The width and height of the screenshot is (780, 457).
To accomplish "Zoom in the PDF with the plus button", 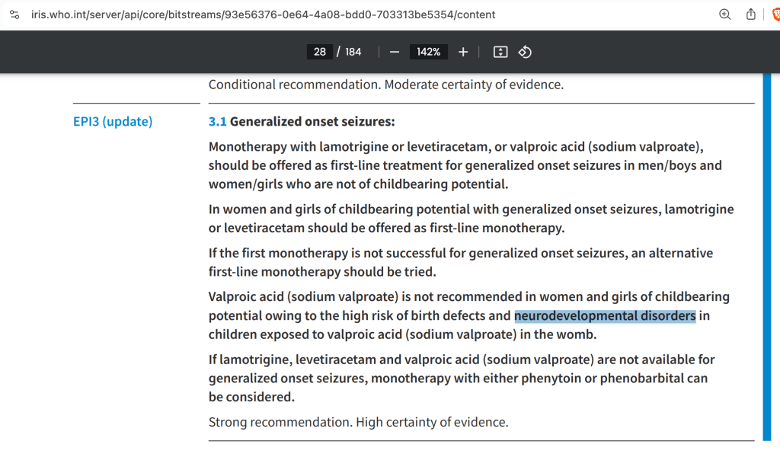I will pos(463,52).
